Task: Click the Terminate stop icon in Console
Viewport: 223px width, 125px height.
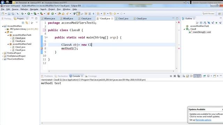Action: click(171, 76)
